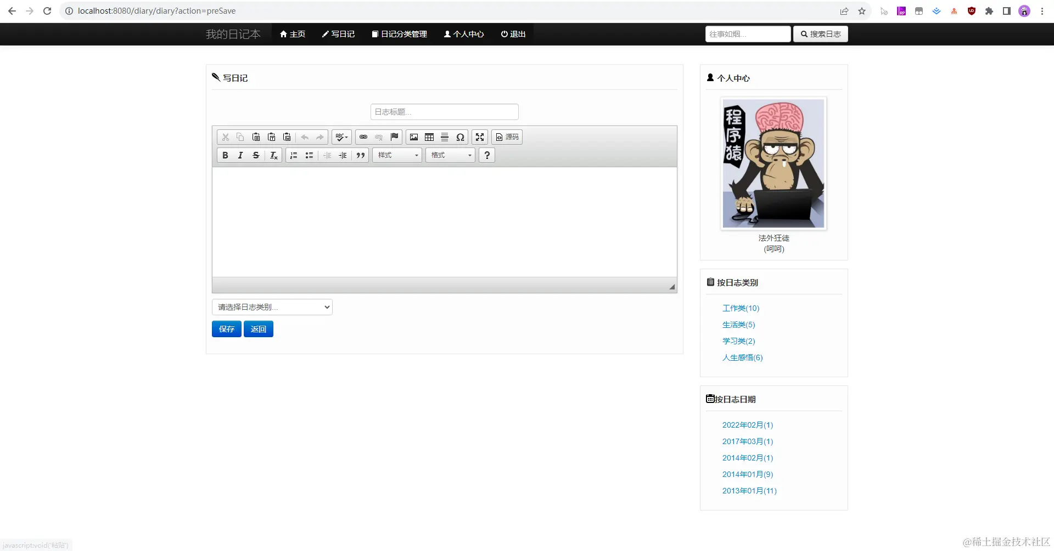Click the 往事如烟 search input box
The height and width of the screenshot is (551, 1054).
point(748,34)
